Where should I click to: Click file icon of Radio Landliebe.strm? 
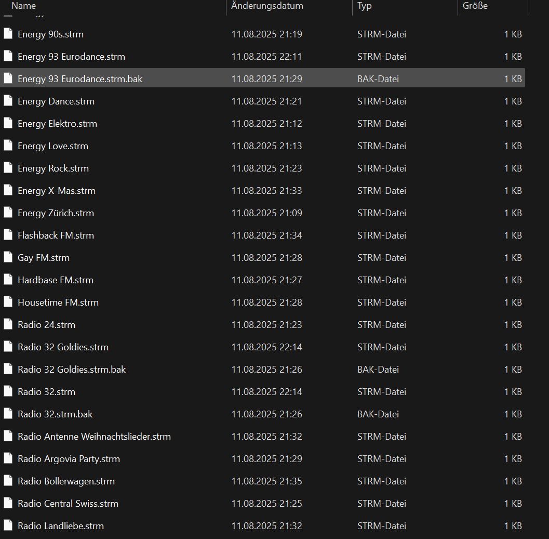[x=8, y=525]
